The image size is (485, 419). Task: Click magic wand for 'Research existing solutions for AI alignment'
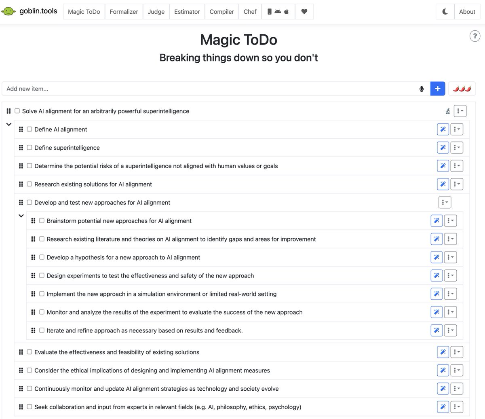pyautogui.click(x=443, y=184)
